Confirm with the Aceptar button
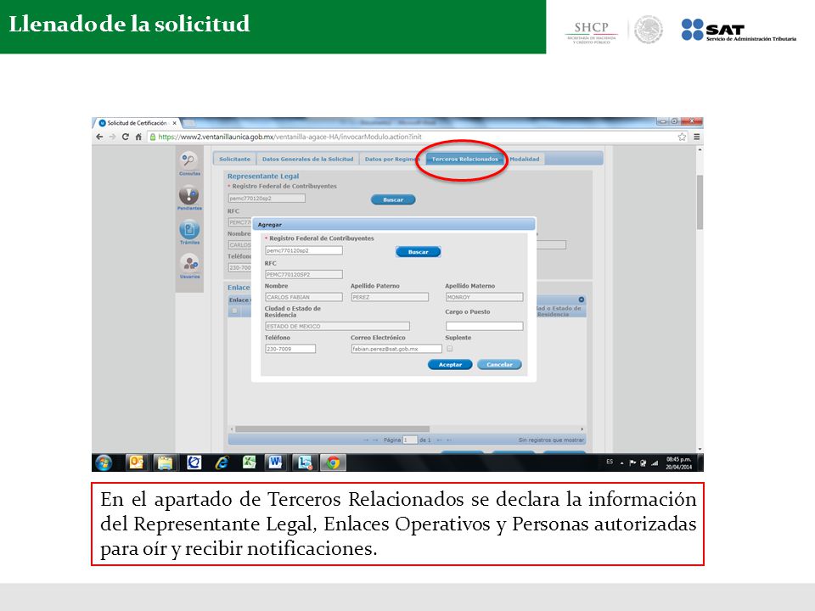815x611 pixels. pyautogui.click(x=450, y=365)
